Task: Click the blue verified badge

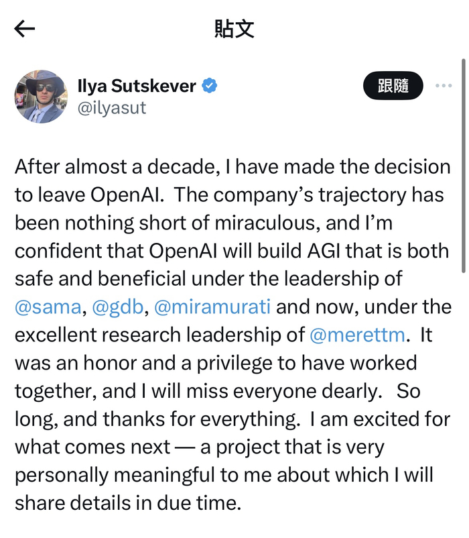Action: [209, 86]
